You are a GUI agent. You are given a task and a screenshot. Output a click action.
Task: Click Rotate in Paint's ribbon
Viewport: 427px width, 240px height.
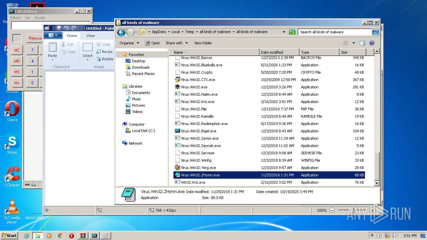(105, 59)
